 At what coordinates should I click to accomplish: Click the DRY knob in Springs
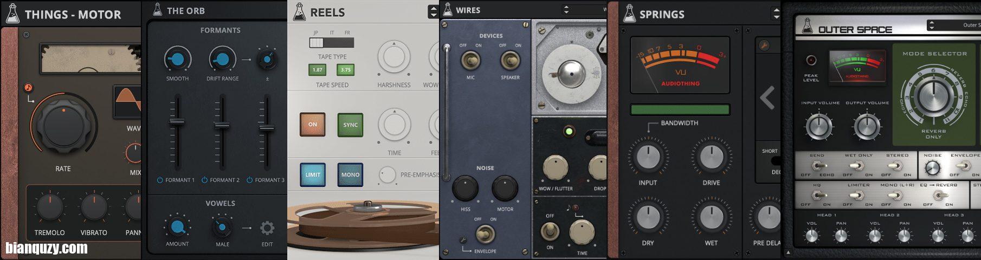(648, 217)
